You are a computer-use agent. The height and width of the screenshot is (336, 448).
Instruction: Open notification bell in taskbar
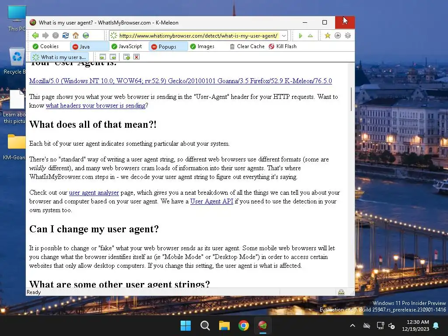point(436,325)
